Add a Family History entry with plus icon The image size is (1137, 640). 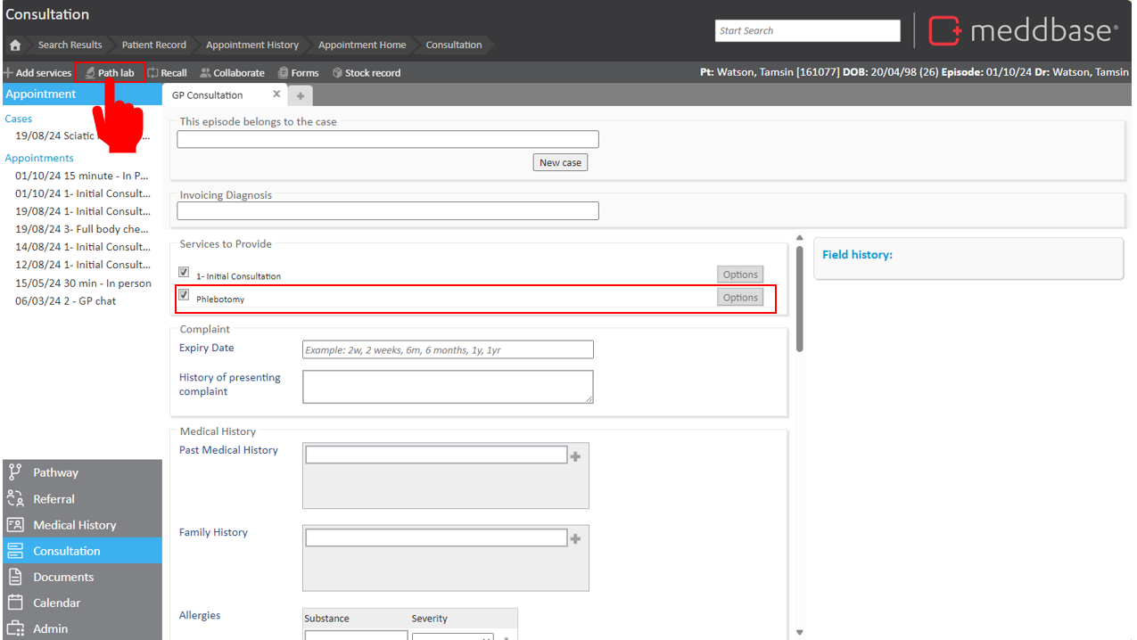[x=575, y=538]
